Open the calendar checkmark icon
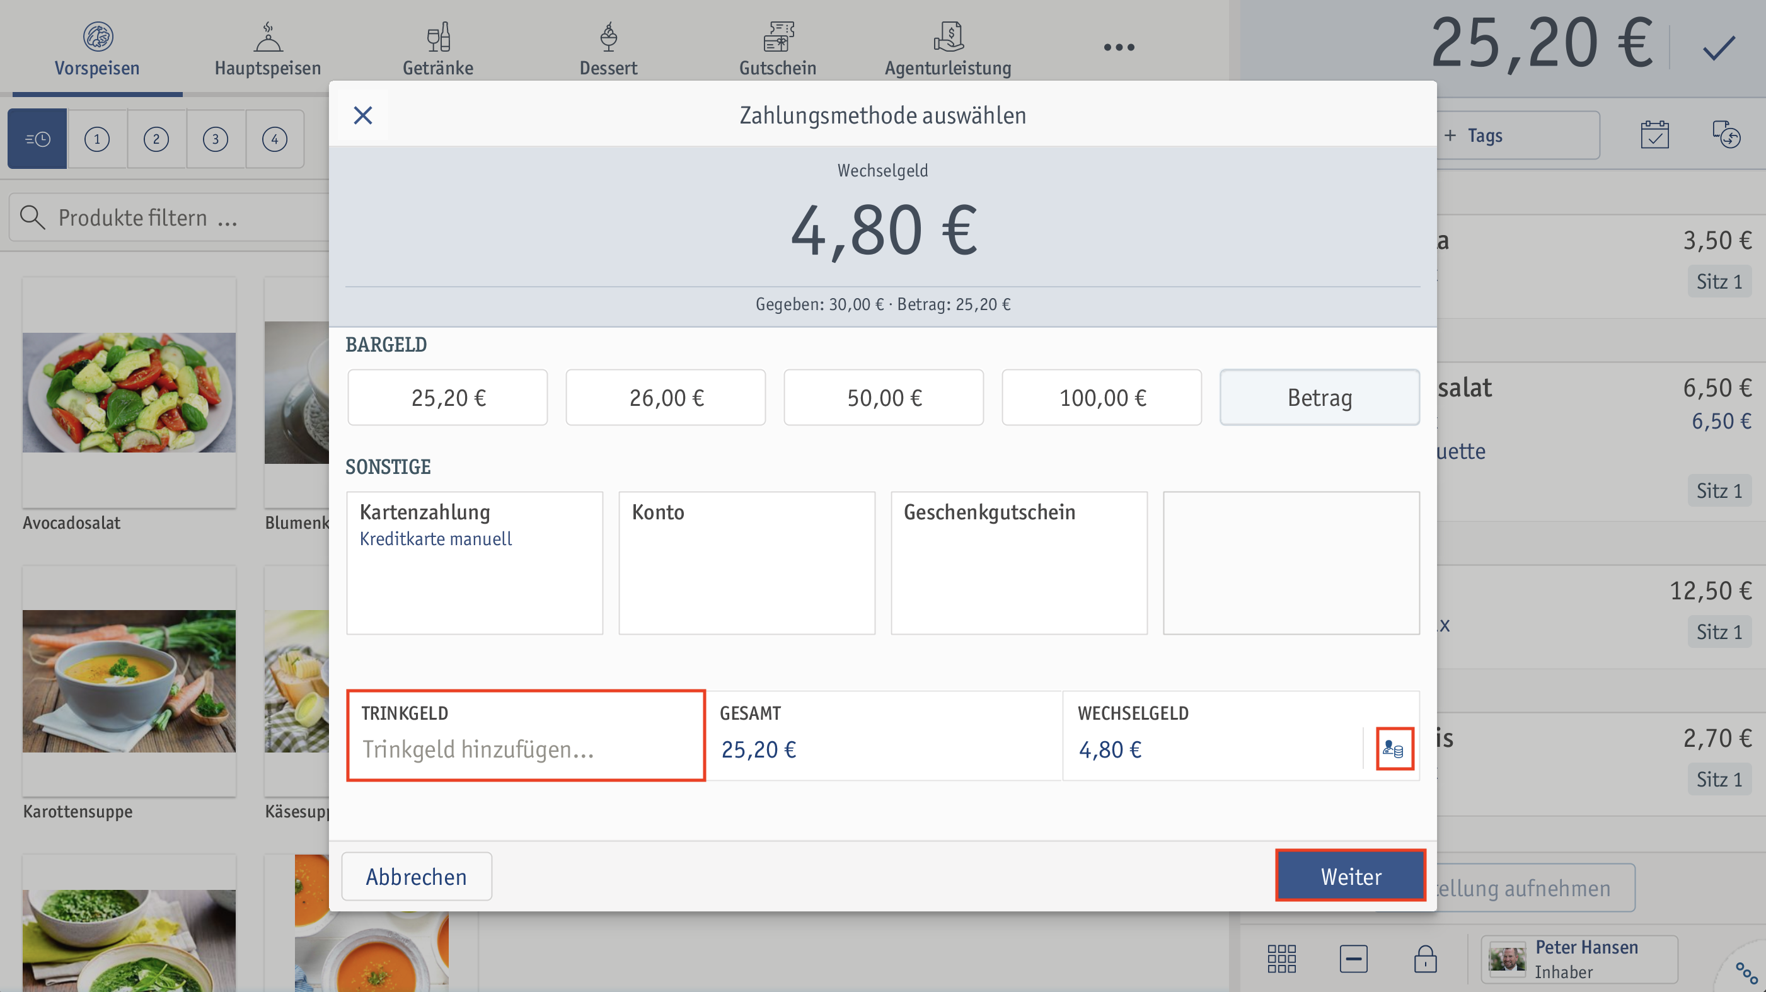The width and height of the screenshot is (1766, 992). tap(1654, 135)
